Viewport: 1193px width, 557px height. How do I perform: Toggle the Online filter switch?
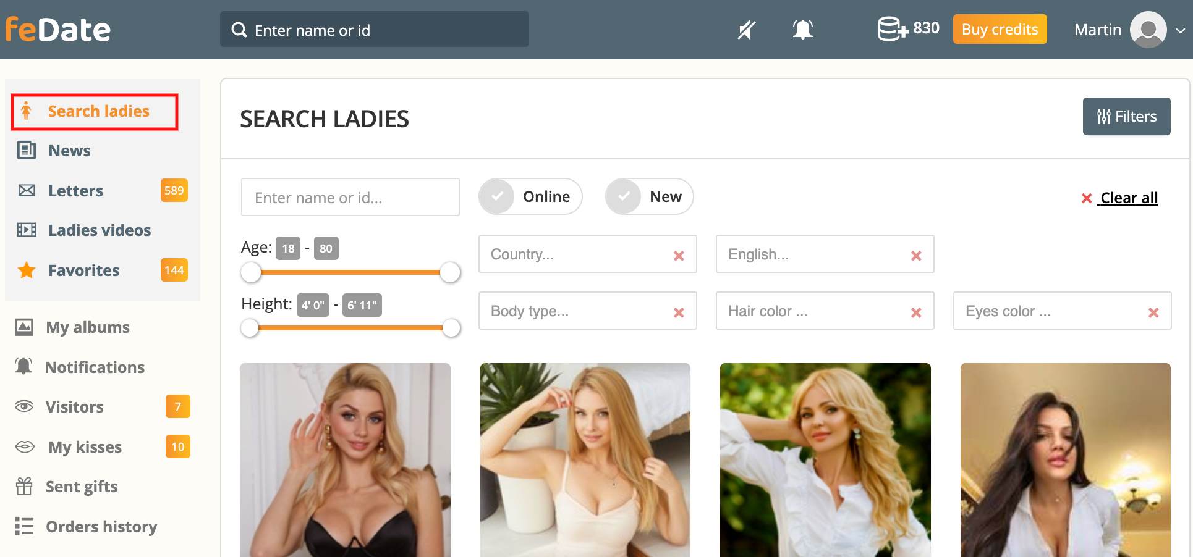498,197
